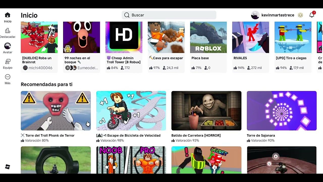This screenshot has width=323, height=182.
Task: Open the NOOB vs PRO game thumbnail
Action: pos(131,160)
